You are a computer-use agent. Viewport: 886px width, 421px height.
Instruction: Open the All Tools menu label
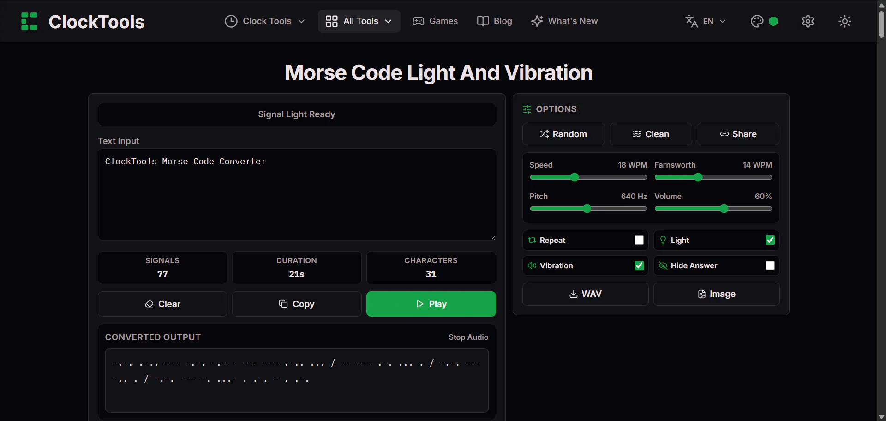(x=361, y=21)
